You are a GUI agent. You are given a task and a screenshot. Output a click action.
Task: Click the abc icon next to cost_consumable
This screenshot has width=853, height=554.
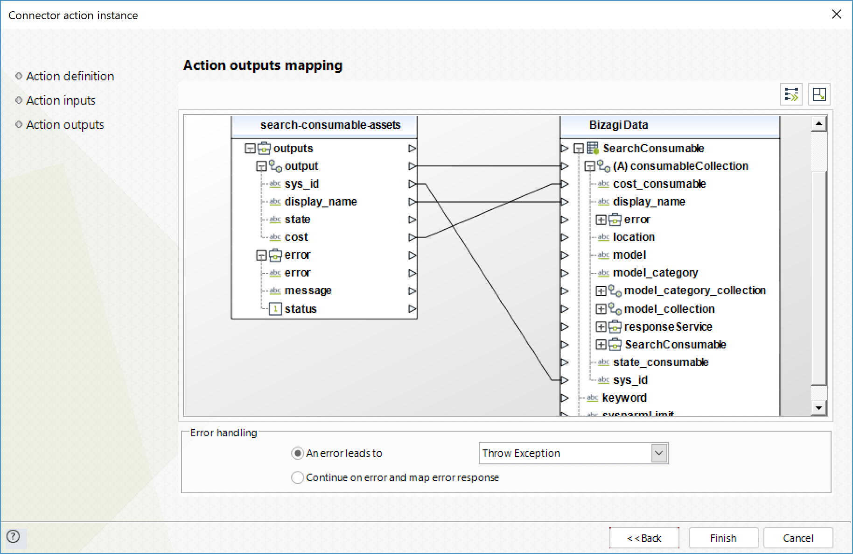pos(604,184)
